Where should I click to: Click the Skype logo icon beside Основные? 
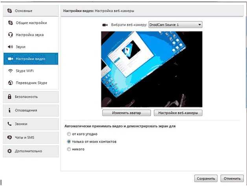click(x=9, y=11)
